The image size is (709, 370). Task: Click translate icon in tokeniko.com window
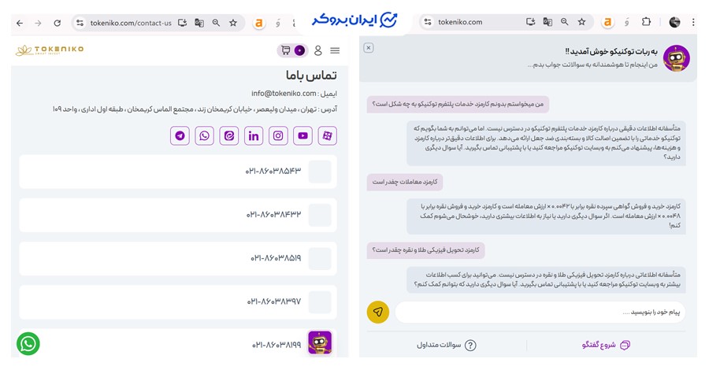tap(548, 22)
